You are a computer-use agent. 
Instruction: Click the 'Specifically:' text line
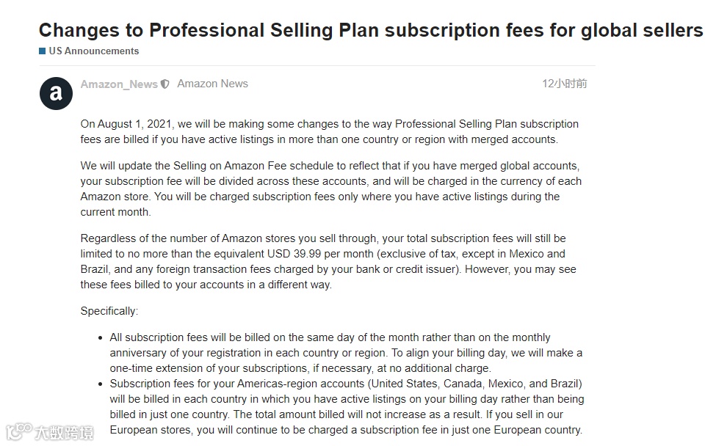pyautogui.click(x=109, y=311)
